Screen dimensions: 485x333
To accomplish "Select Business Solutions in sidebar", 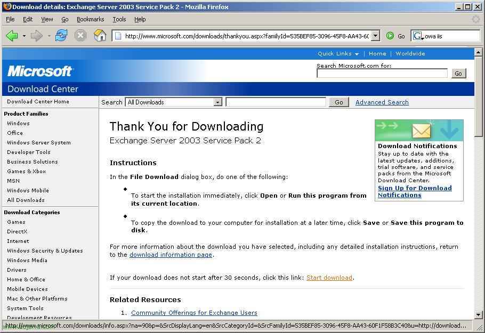I will 32,161.
